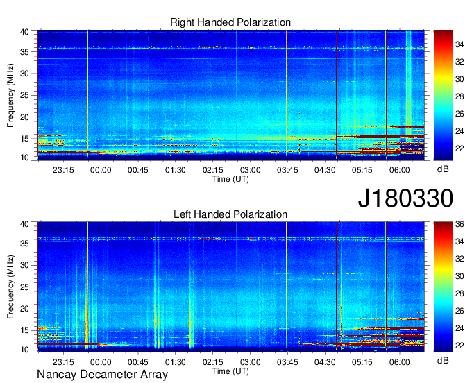Click "28" on the Right Handed color bar scale
472x383 pixels.
(460, 96)
